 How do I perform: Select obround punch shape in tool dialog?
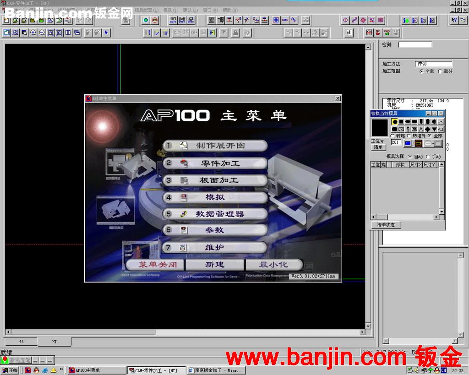click(x=408, y=122)
